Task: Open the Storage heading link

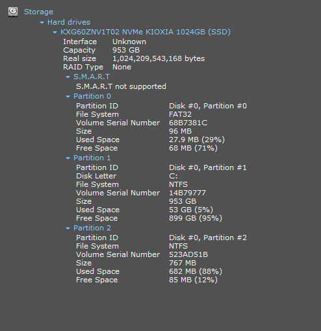Action: pyautogui.click(x=38, y=12)
